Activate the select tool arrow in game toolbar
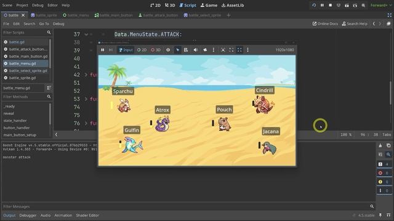Screen dimensions: 394x221 coord(178,50)
